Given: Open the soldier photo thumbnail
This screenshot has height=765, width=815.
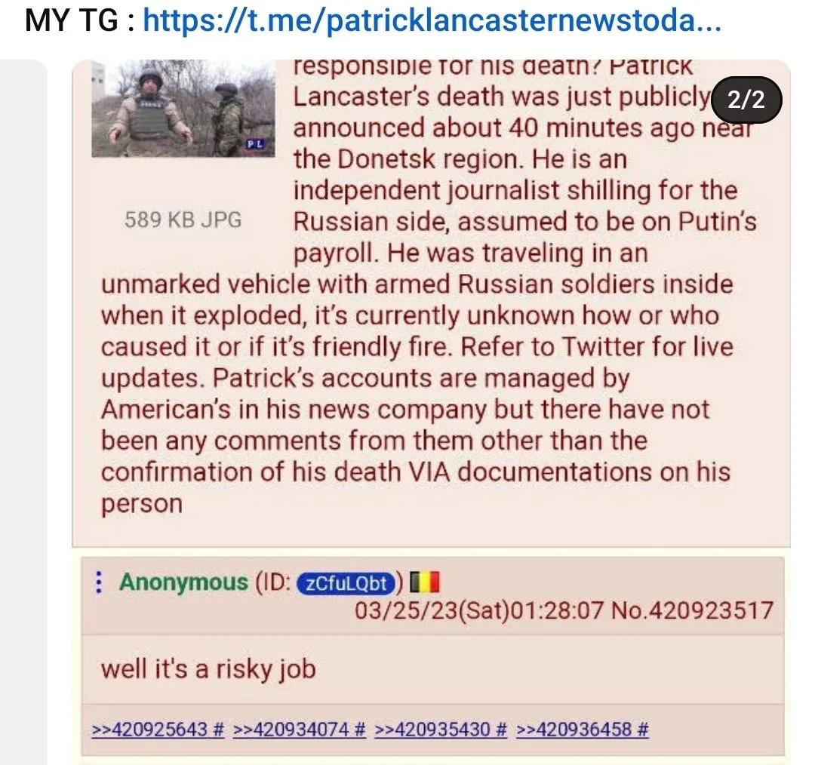Looking at the screenshot, I should point(183,109).
